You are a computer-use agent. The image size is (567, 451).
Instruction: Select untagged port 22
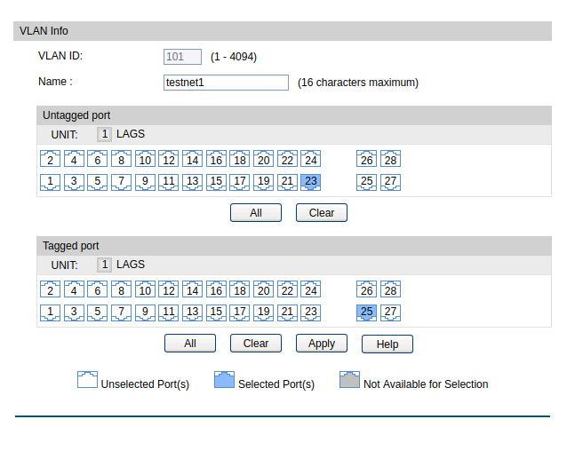click(x=287, y=159)
